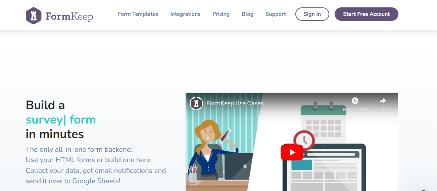Screen dimensions: 437x191
Task: Play the FormKeep Use Cases video
Action: click(x=292, y=152)
